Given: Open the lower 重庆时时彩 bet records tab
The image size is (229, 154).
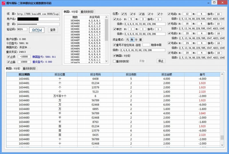Looking at the screenshot, I should 30,69.
